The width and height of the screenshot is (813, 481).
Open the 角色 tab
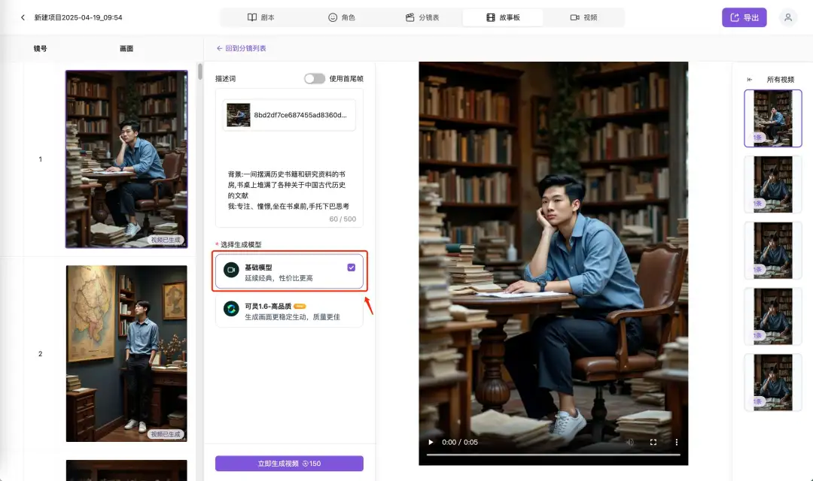click(x=342, y=17)
